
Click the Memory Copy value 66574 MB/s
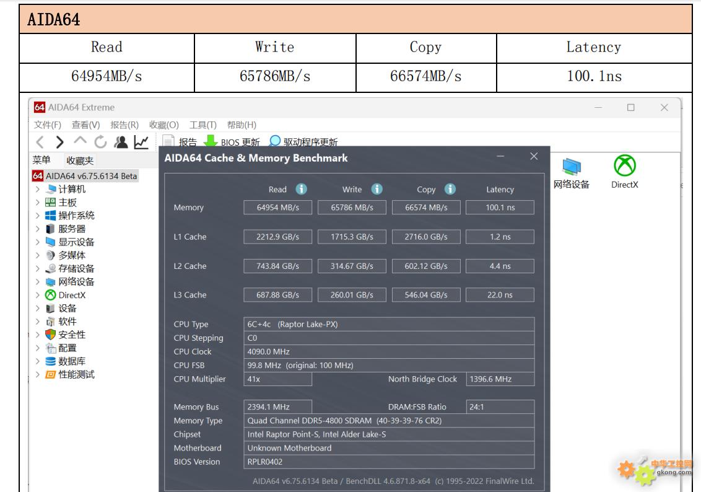(426, 208)
